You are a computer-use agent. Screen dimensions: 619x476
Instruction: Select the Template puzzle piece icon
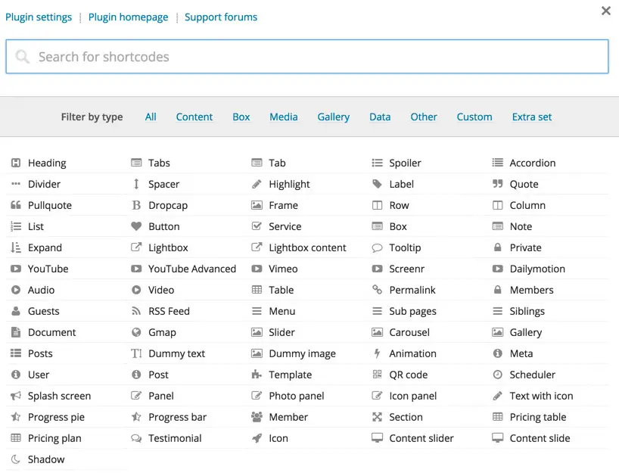coord(257,374)
